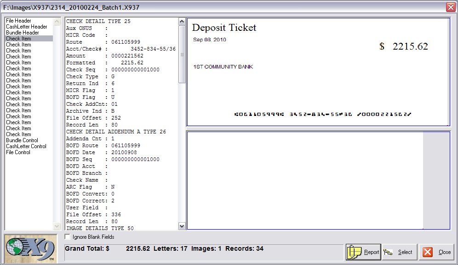Open Bundle Header record
458x265 pixels.
(23, 33)
